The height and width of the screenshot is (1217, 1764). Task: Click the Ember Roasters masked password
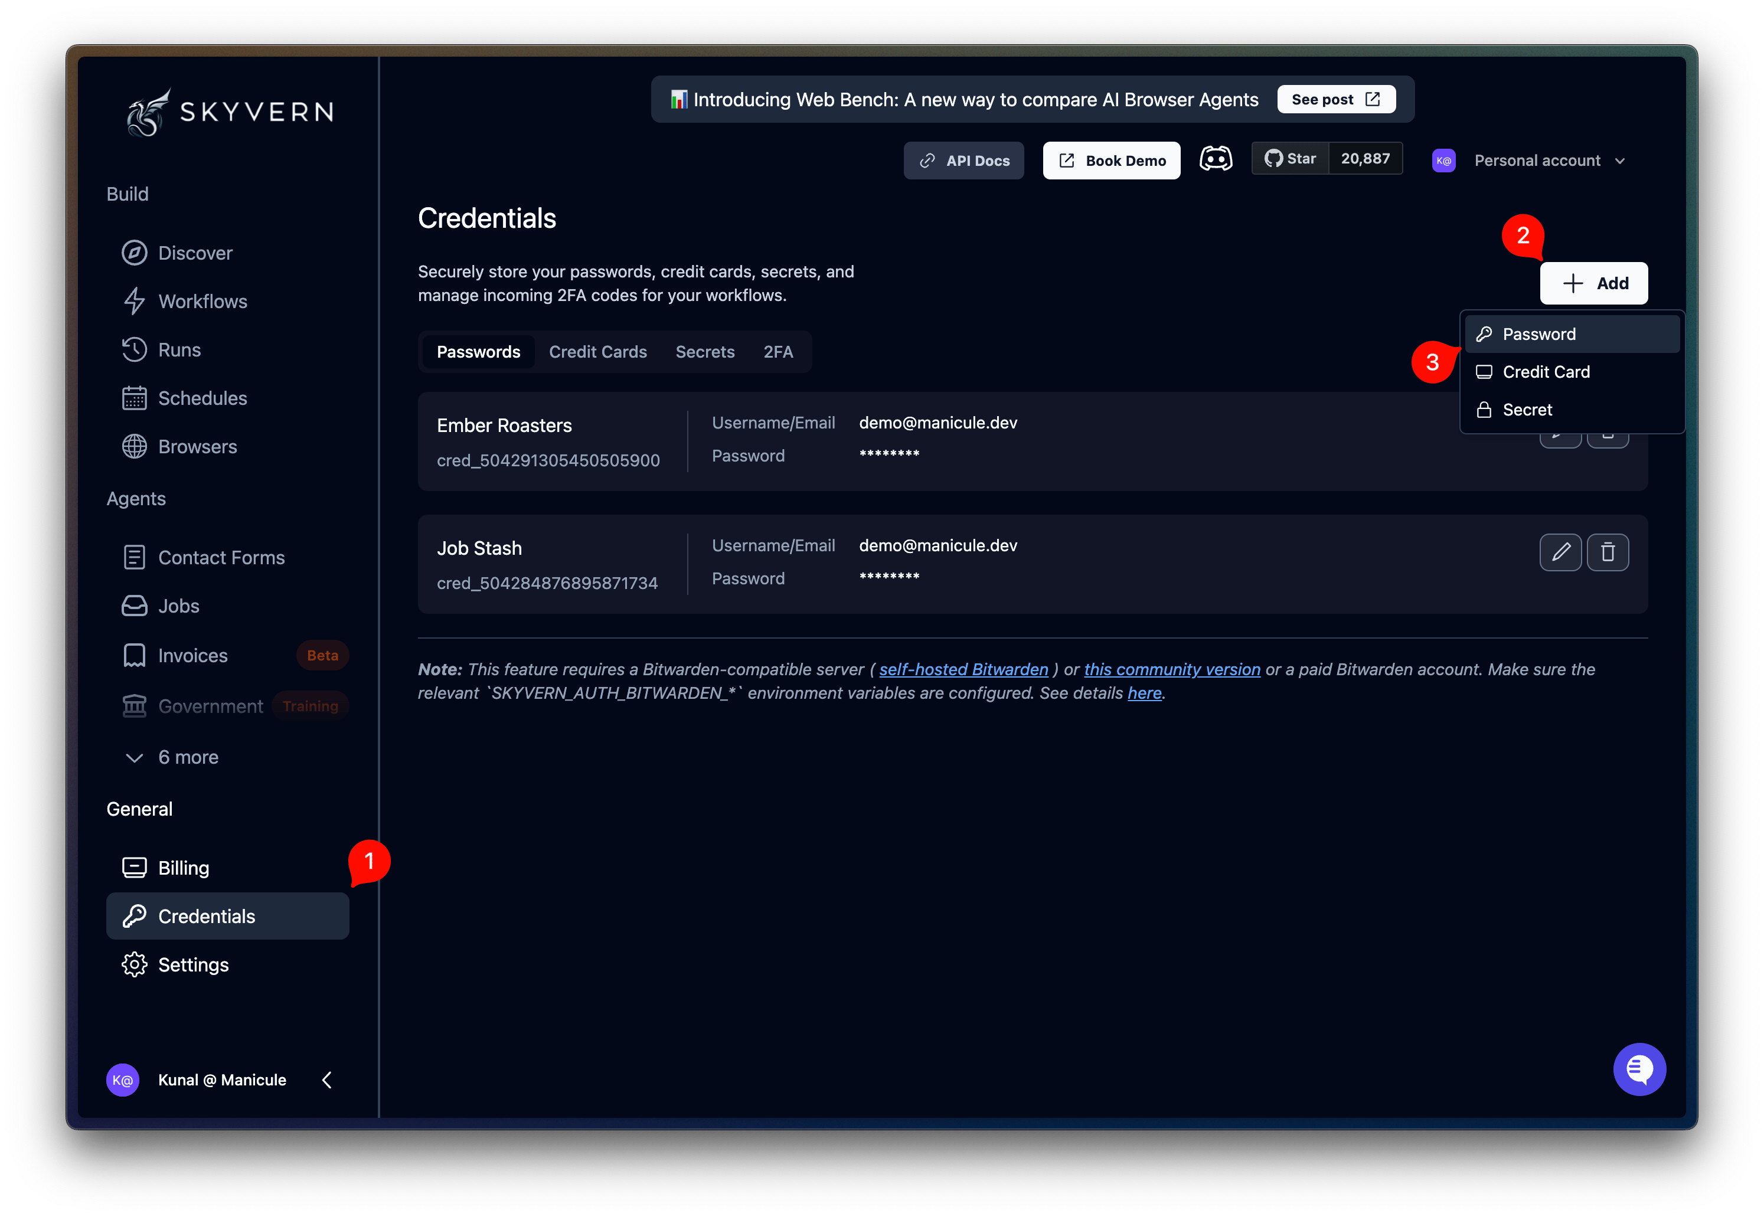tap(888, 455)
